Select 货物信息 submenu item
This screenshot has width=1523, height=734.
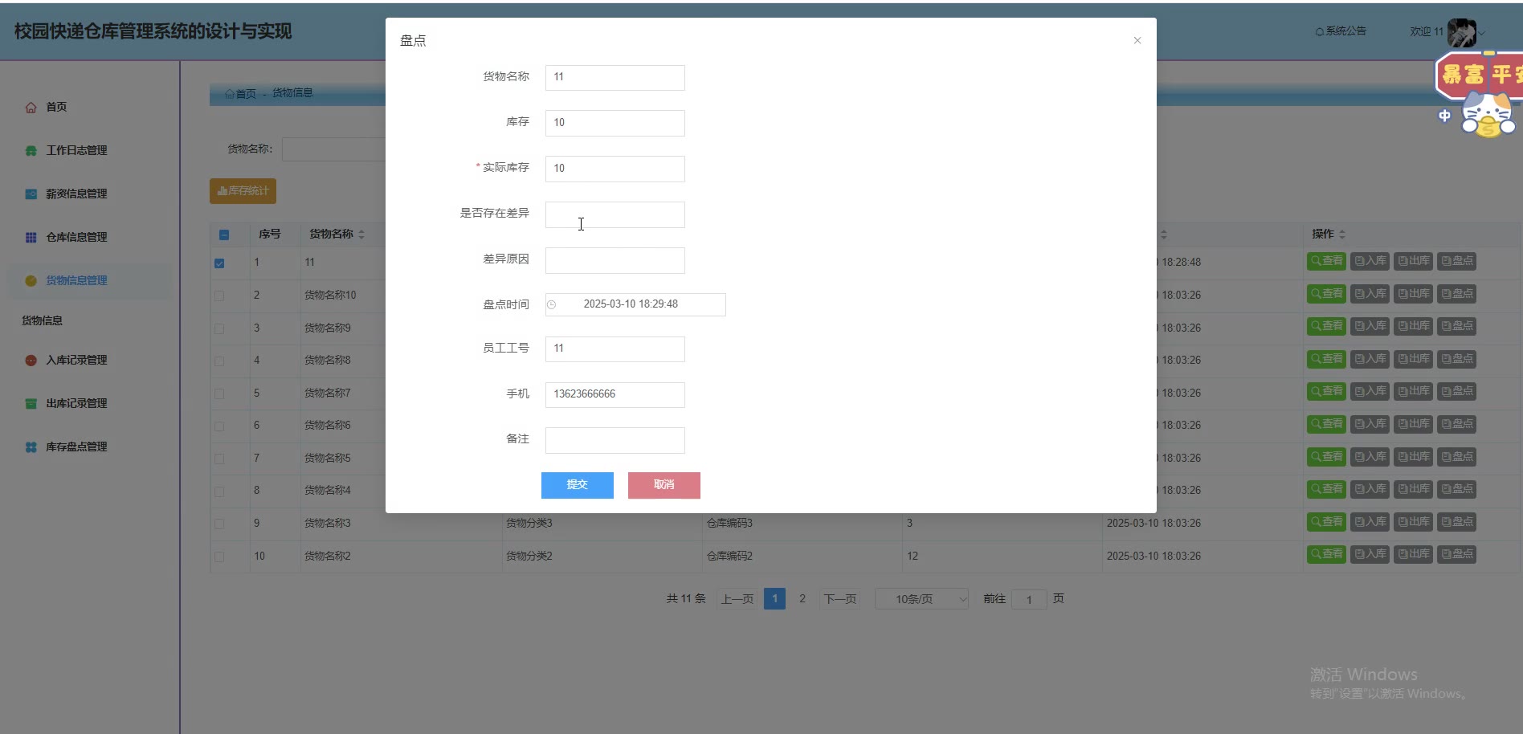42,321
